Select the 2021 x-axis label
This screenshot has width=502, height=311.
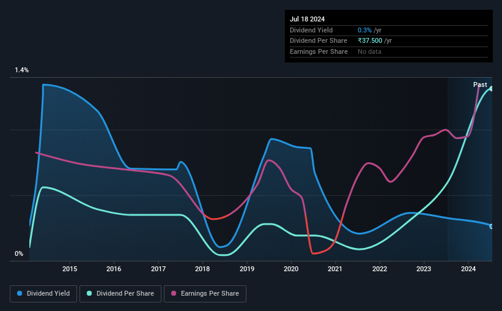coord(335,269)
